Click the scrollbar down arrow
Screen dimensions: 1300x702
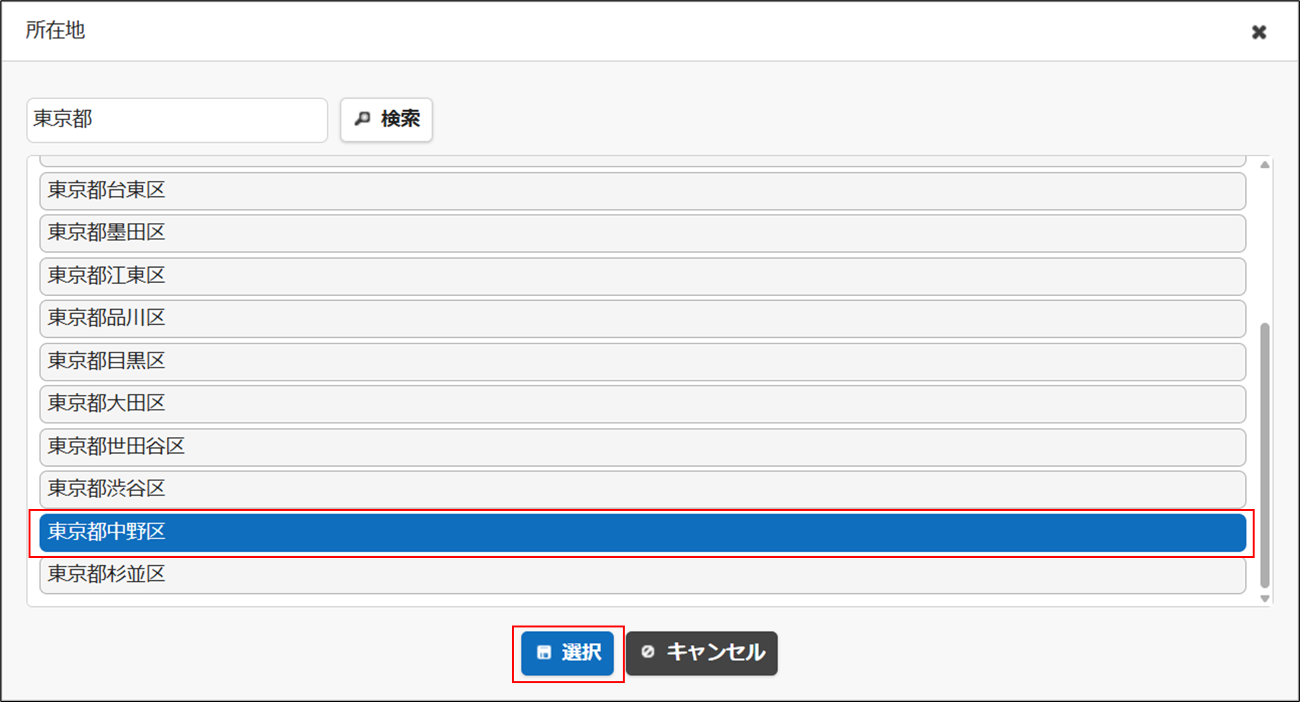point(1266,598)
